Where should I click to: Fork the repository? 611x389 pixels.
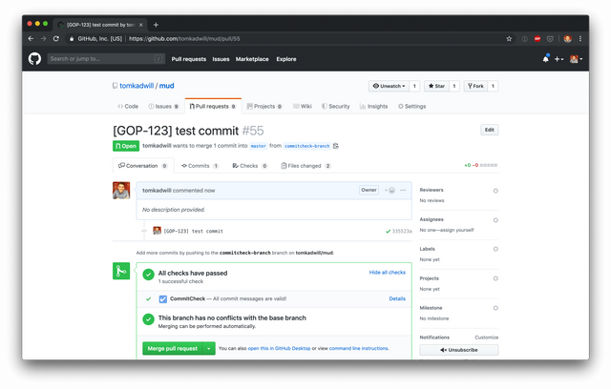point(475,86)
